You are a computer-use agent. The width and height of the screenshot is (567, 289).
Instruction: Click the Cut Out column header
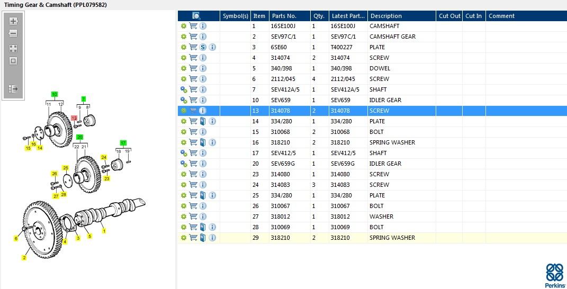click(x=449, y=16)
